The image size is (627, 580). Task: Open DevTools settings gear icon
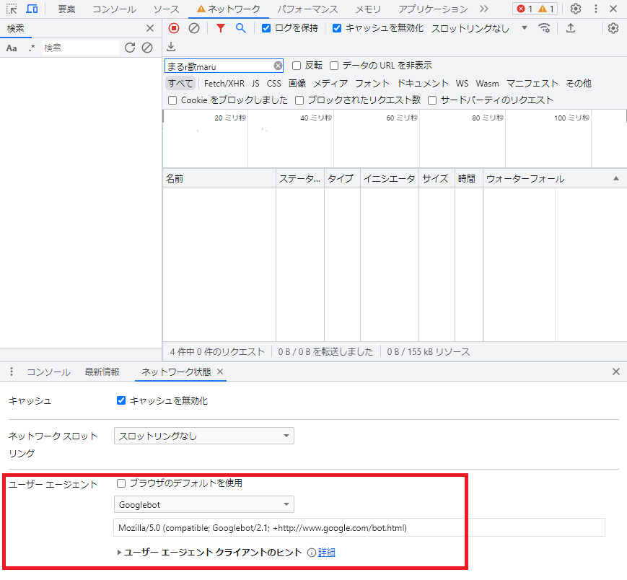tap(575, 9)
